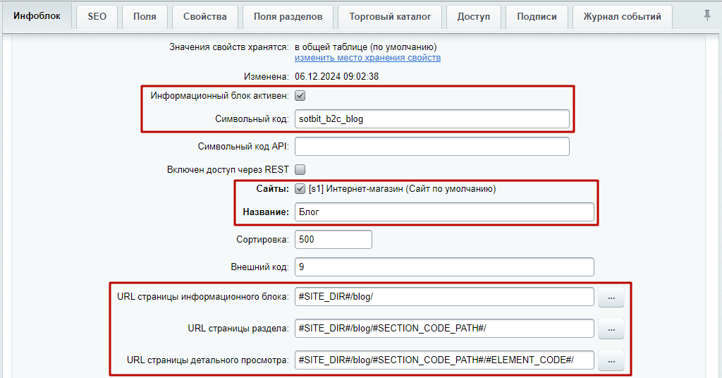Focus the URL страницы раздела field
The width and height of the screenshot is (722, 378).
(x=444, y=328)
